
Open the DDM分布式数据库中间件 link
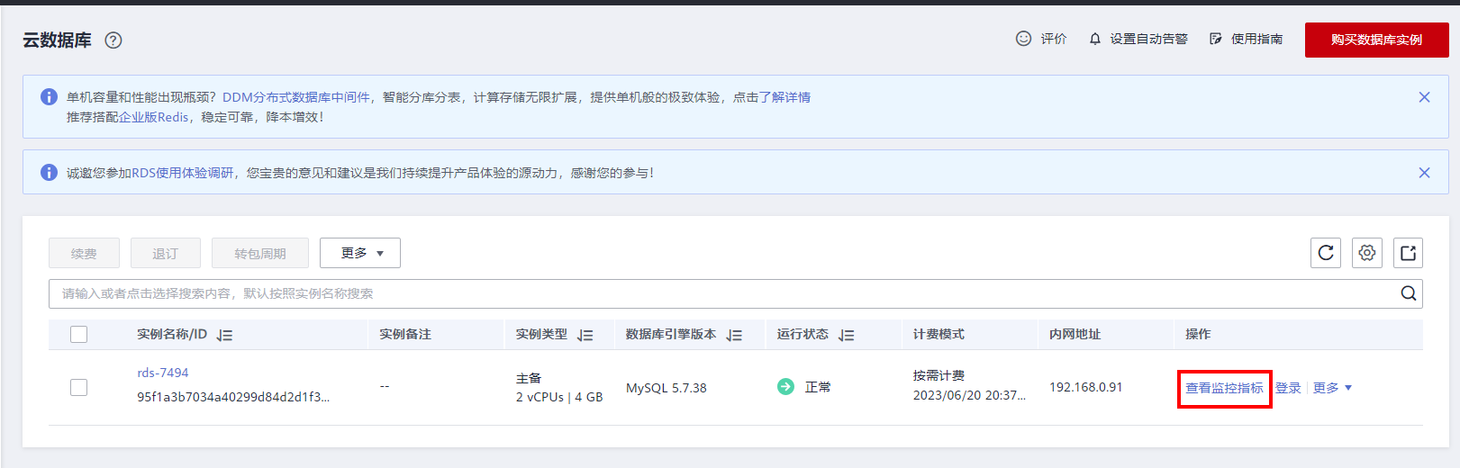point(296,97)
